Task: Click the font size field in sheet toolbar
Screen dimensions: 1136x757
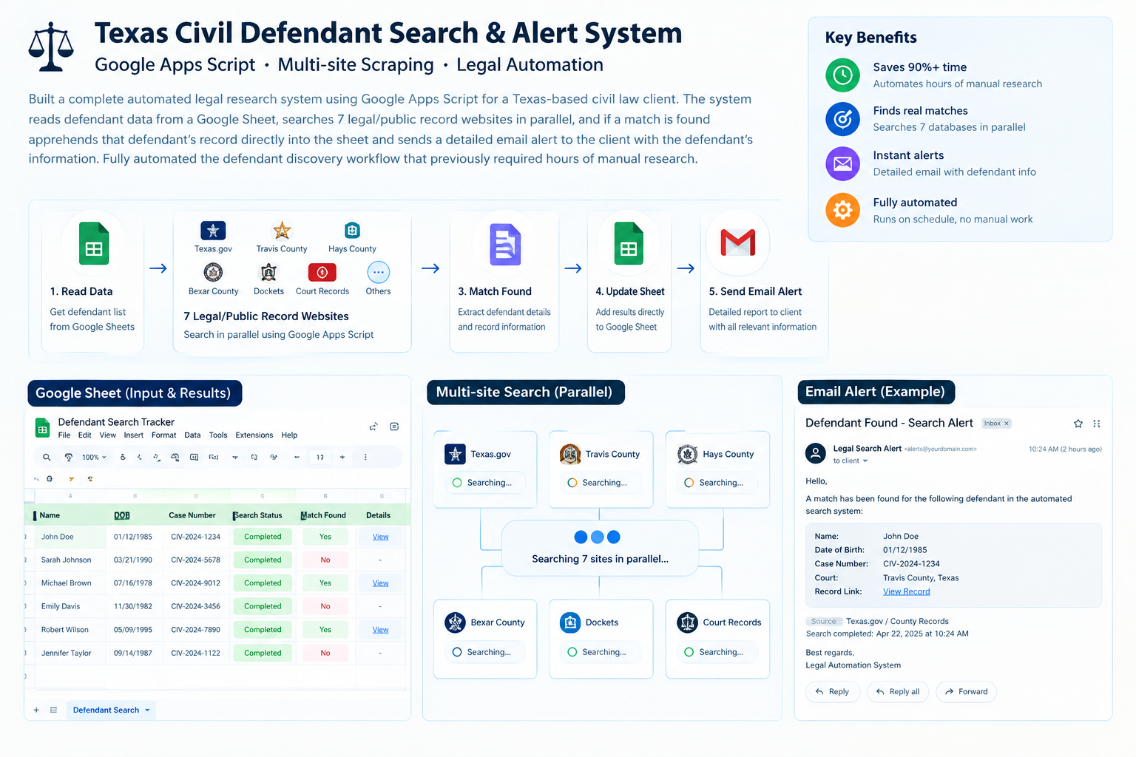Action: (x=320, y=458)
